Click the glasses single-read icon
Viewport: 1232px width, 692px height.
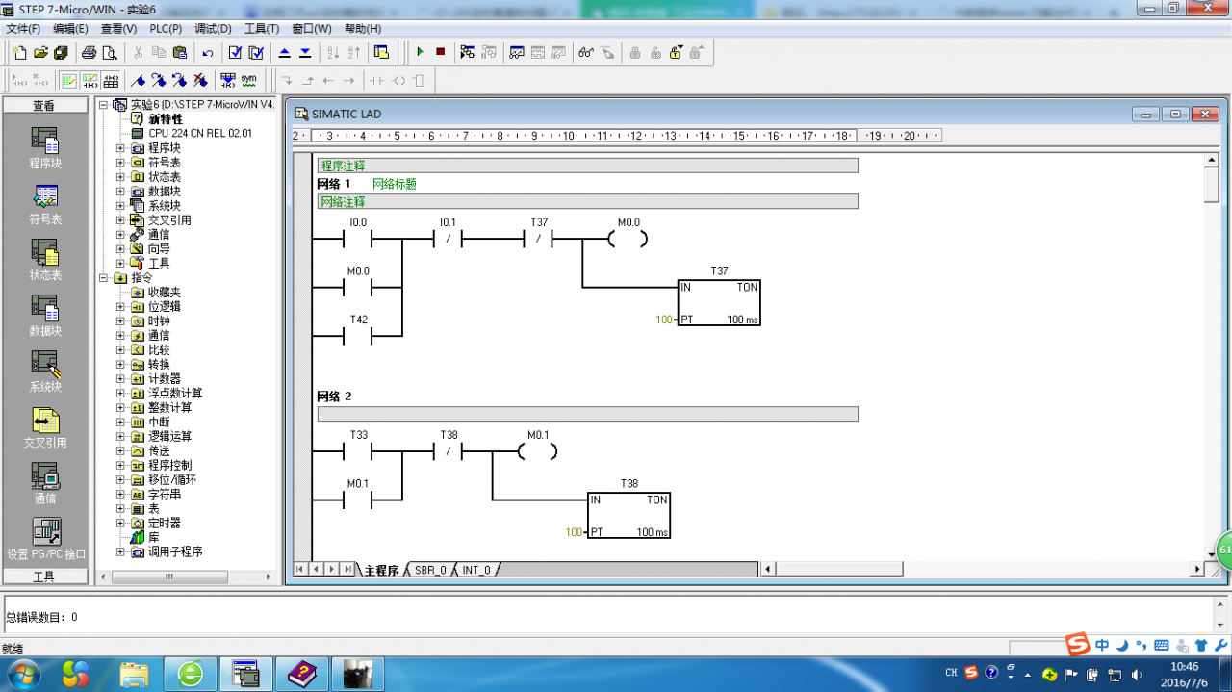[586, 52]
